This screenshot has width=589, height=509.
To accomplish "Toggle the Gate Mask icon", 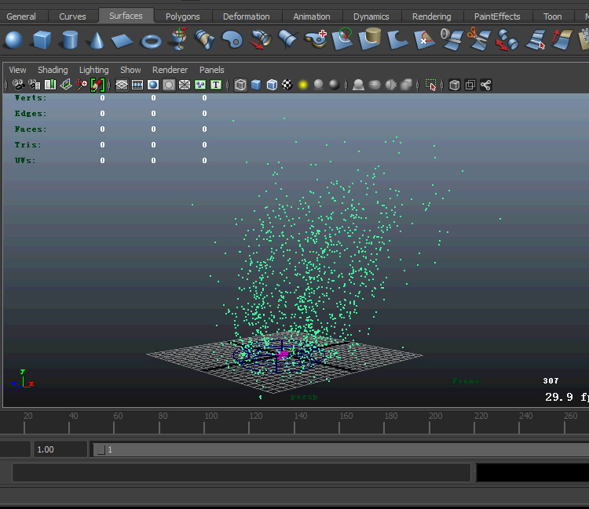I will (x=169, y=85).
